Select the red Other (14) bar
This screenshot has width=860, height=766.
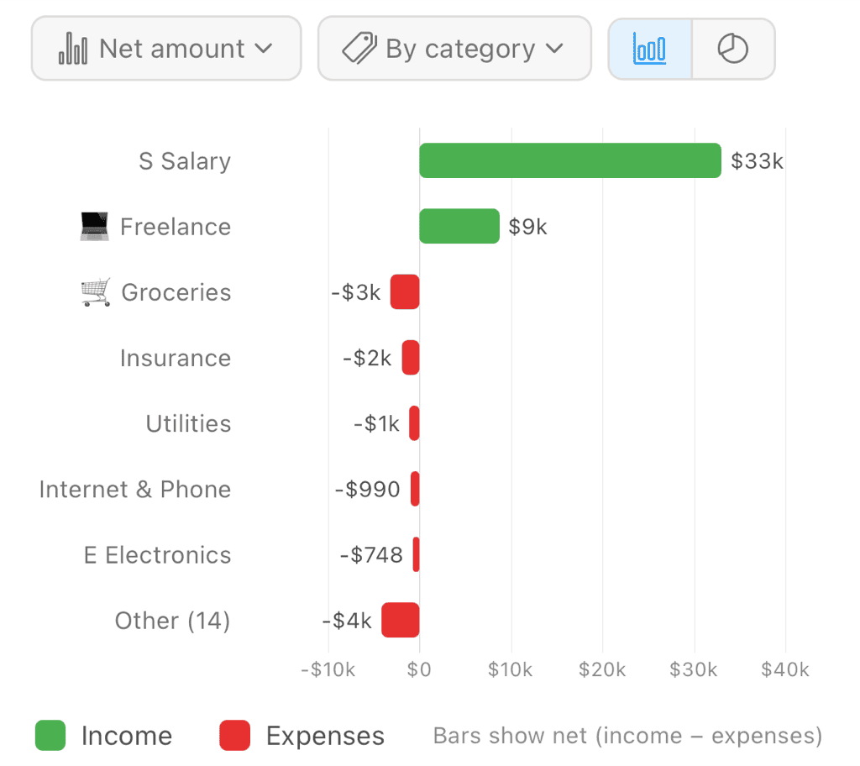coord(401,620)
